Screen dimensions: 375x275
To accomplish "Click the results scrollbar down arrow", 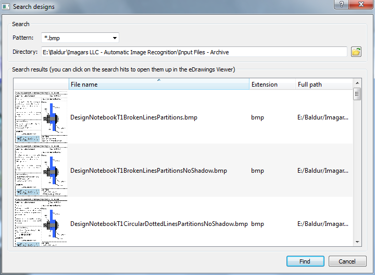I will [357, 242].
